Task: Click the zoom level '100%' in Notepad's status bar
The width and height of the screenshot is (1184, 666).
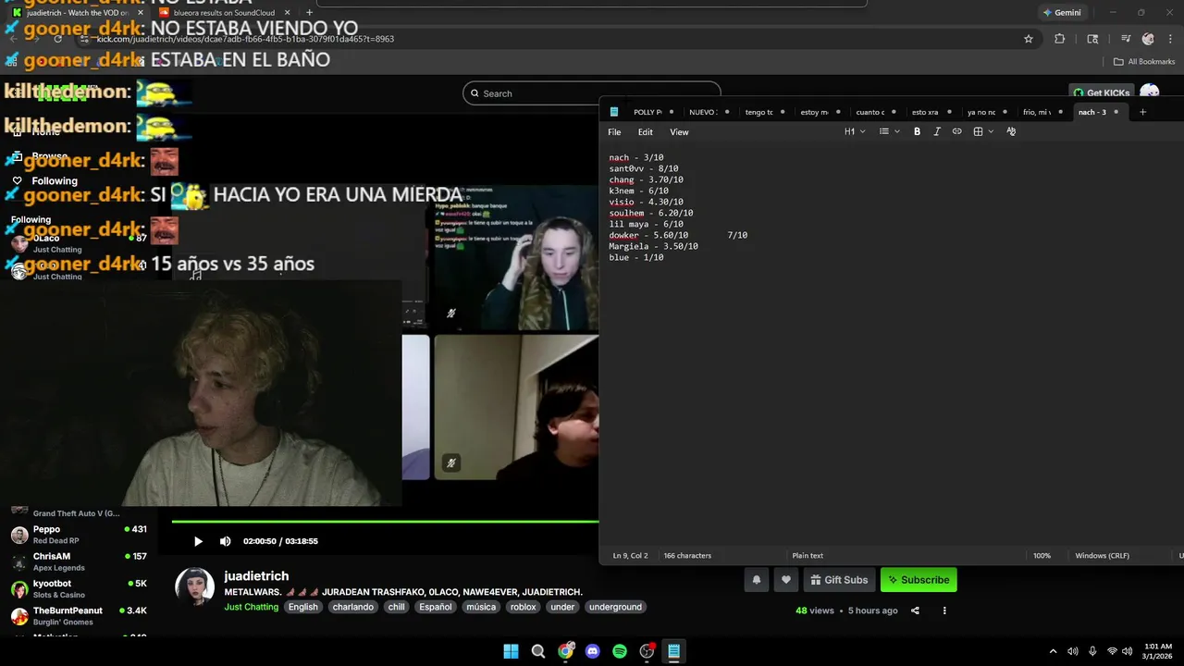Action: (x=1042, y=556)
